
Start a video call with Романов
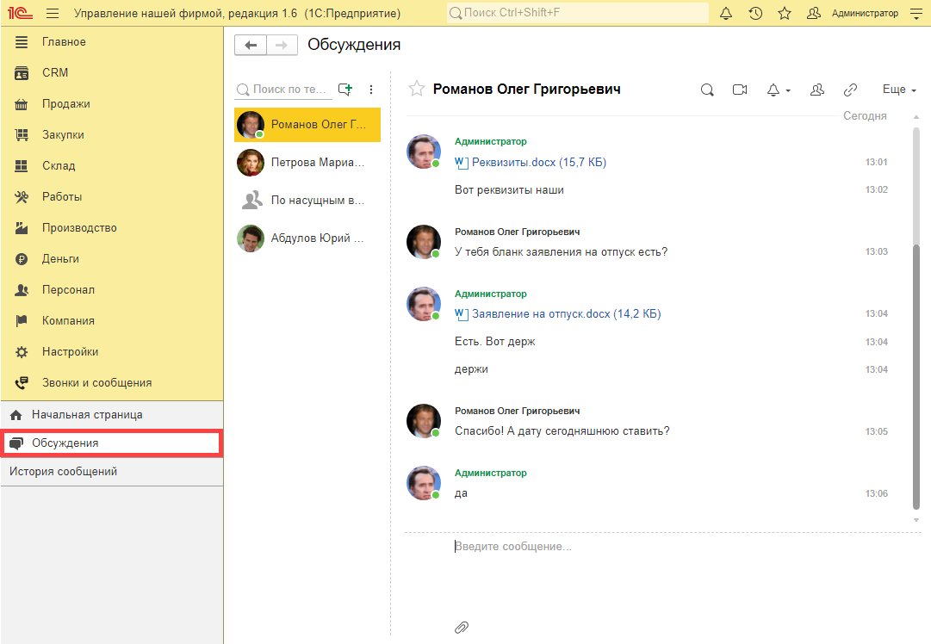pos(739,90)
